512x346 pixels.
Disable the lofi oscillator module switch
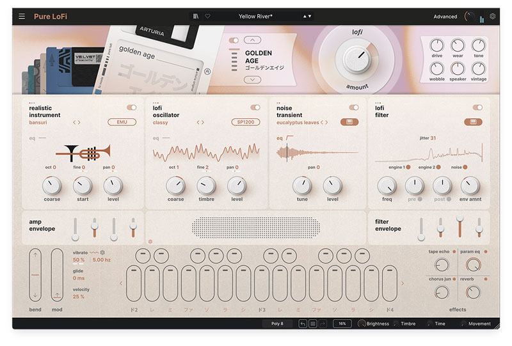click(255, 107)
